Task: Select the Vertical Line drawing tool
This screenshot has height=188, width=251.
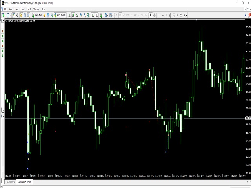Action: click(159, 15)
